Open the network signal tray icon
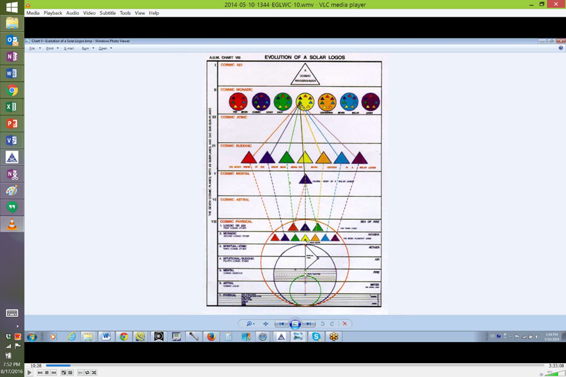This screenshot has height=377, width=566. tap(8, 346)
